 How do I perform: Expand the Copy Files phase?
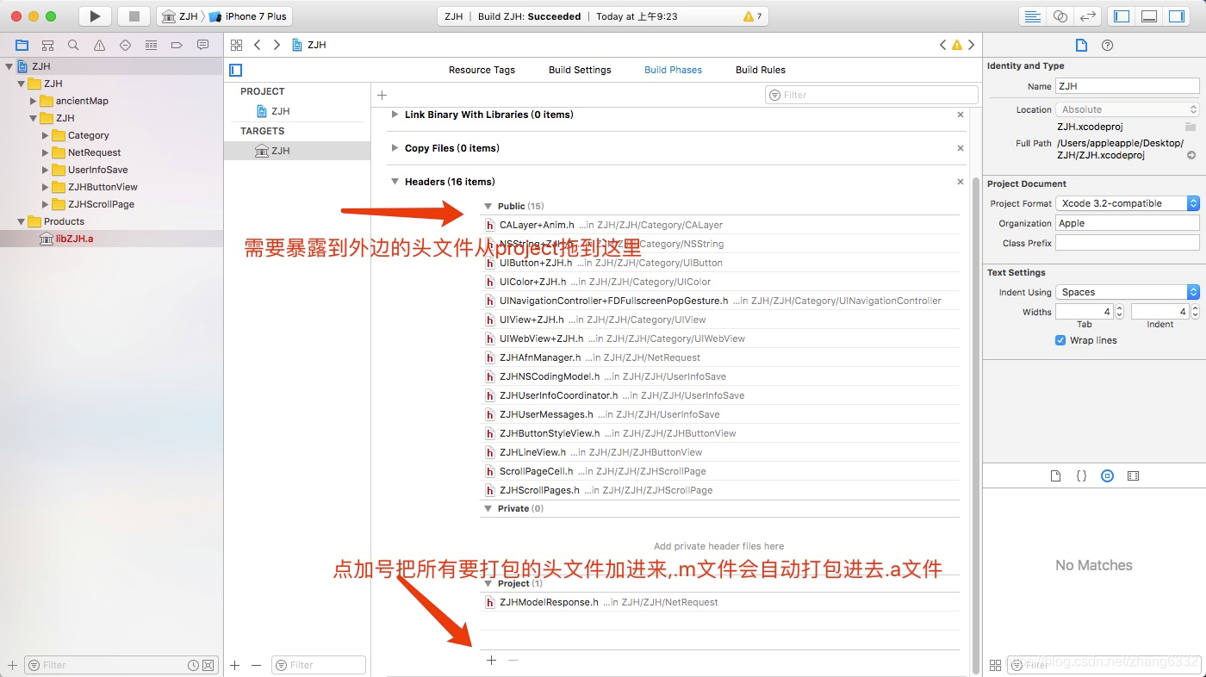[x=395, y=148]
